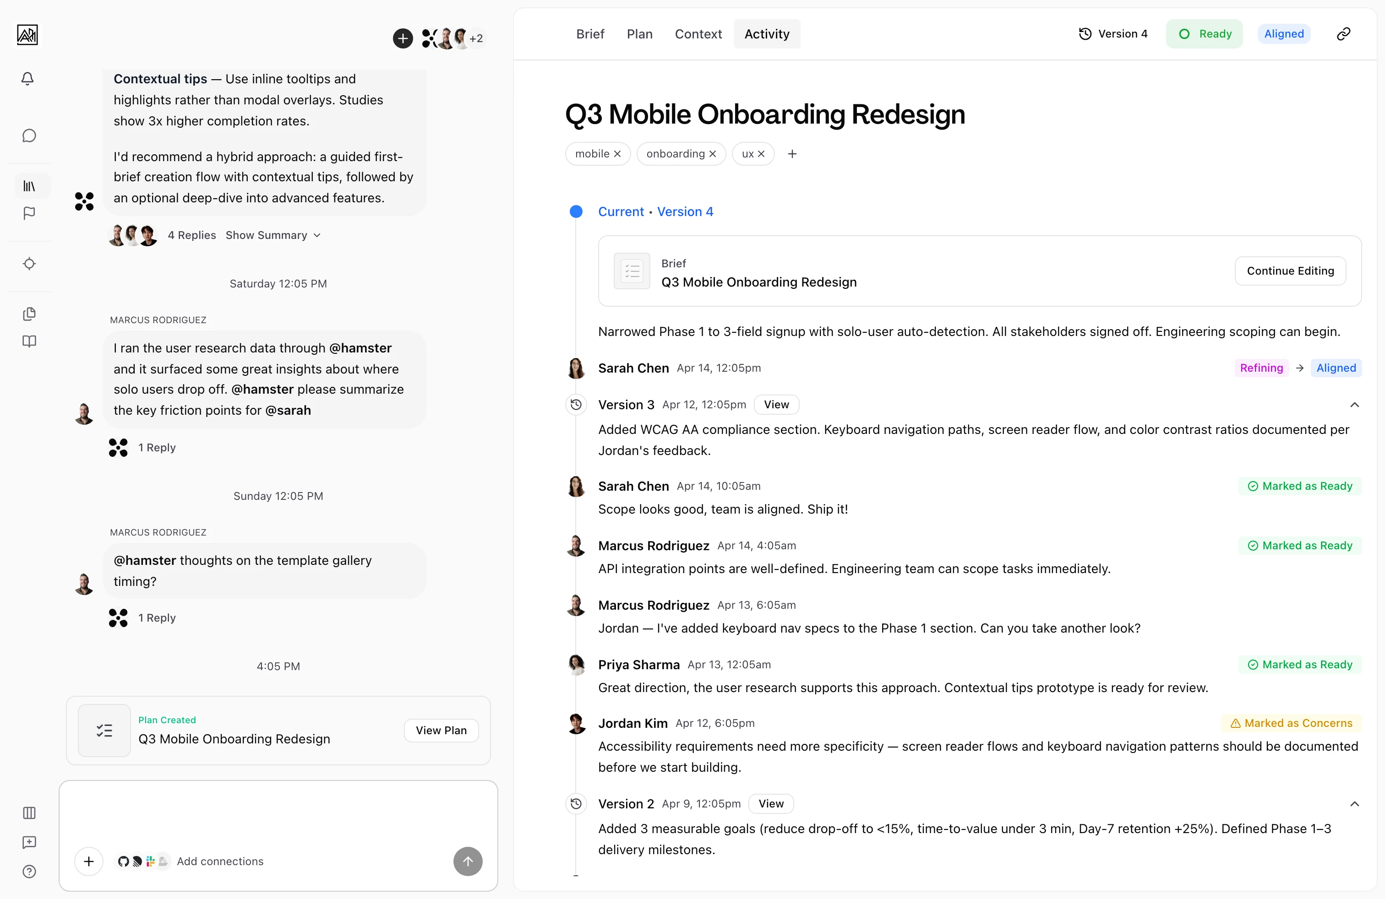The height and width of the screenshot is (899, 1385).
Task: Toggle the Ready status pill
Action: coord(1204,34)
